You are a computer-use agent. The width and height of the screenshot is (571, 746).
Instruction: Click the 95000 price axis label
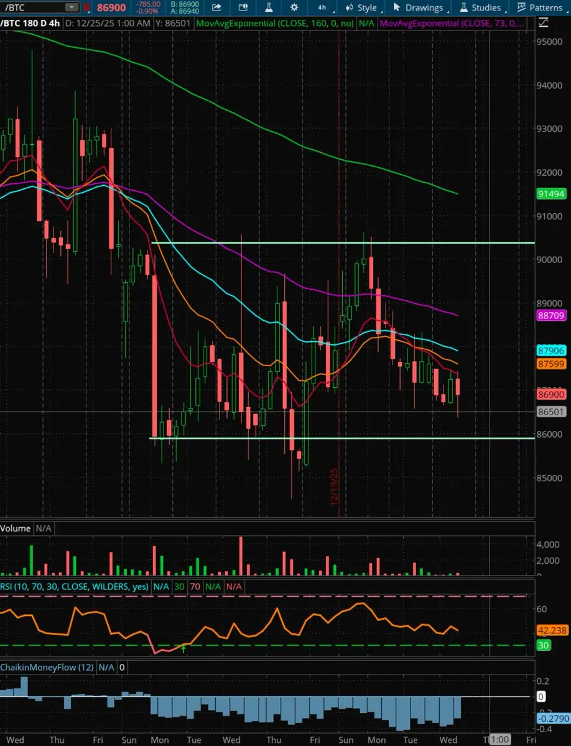point(550,42)
